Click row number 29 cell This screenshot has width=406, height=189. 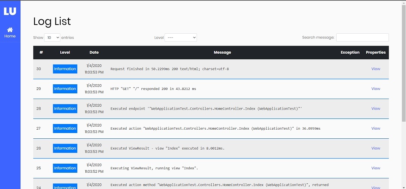(x=39, y=89)
